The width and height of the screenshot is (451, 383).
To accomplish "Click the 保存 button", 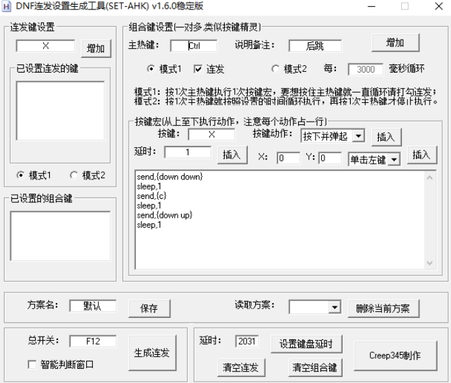I will point(149,308).
